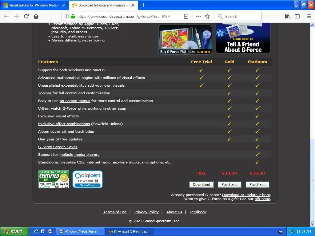
Task: Show site information icon in address bar
Action: [x=67, y=17]
